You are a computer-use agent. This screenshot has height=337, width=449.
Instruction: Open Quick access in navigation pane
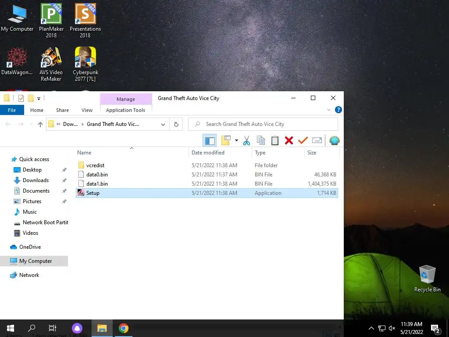[x=34, y=159]
